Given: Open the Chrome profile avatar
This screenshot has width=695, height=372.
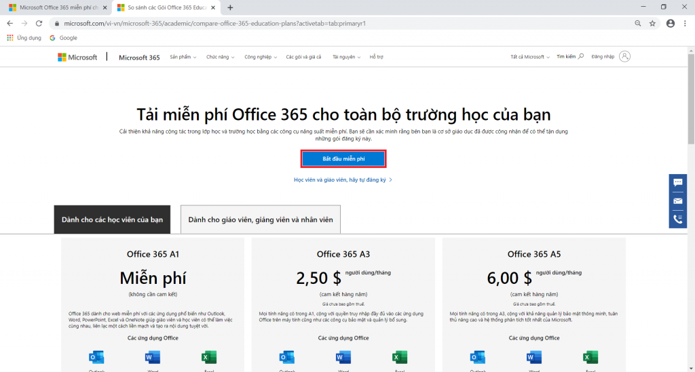Looking at the screenshot, I should (671, 24).
